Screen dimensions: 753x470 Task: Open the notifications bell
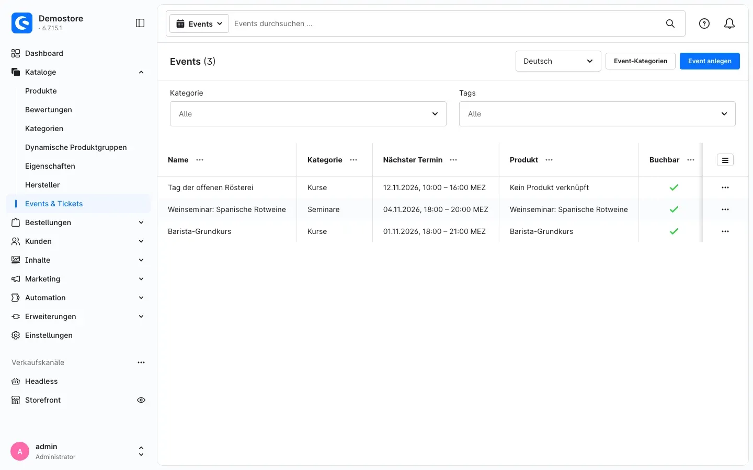[729, 23]
